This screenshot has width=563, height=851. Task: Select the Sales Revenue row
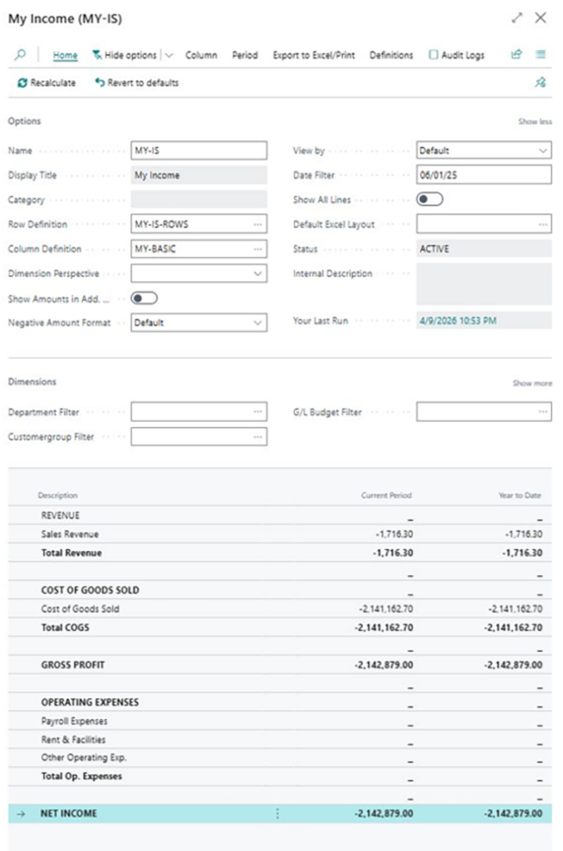pos(280,534)
